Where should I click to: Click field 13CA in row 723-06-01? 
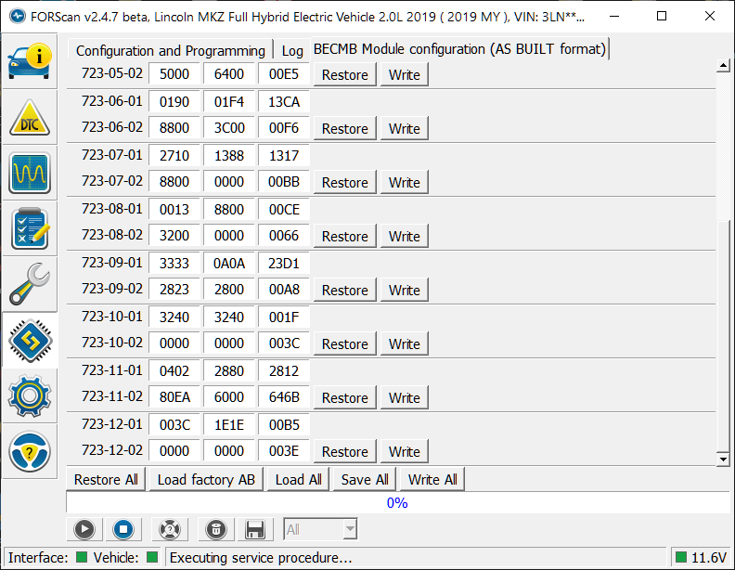284,102
